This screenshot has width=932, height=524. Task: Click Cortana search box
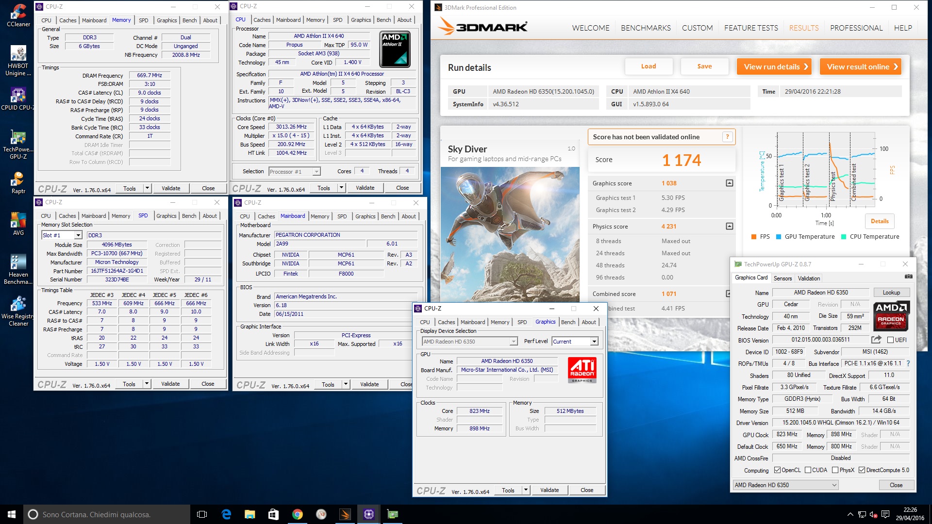coord(107,514)
